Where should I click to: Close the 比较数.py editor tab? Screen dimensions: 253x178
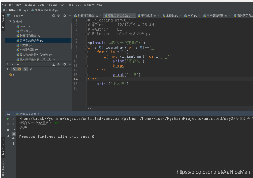point(181,15)
